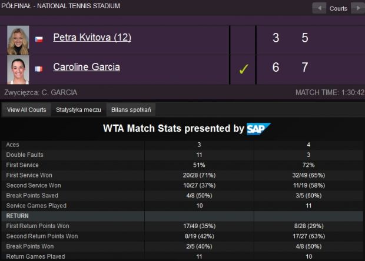Switch to the View All Courts tab
Image resolution: width=365 pixels, height=261 pixels.
click(26, 110)
